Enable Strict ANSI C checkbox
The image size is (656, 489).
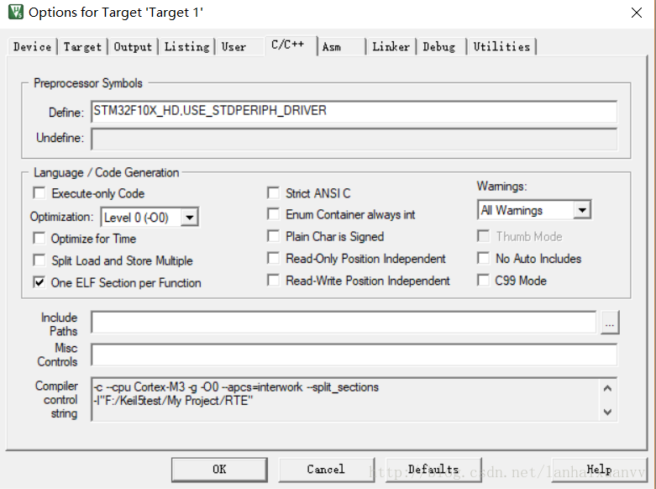click(273, 193)
